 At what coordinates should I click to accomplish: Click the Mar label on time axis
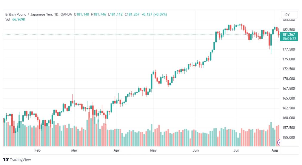(x=74, y=150)
